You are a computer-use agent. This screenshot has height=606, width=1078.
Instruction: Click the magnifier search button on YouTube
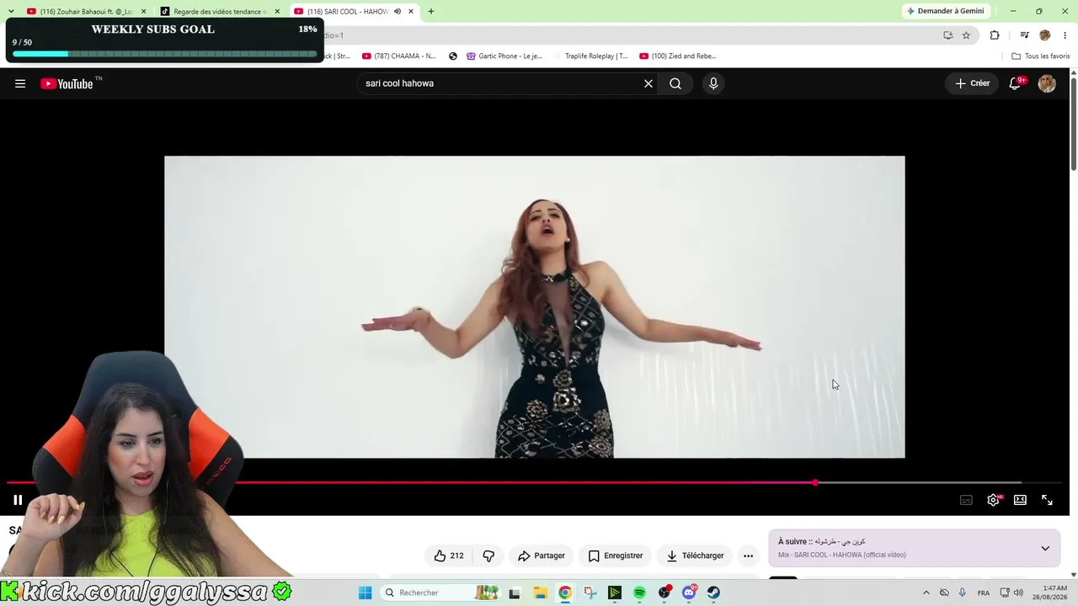point(675,83)
